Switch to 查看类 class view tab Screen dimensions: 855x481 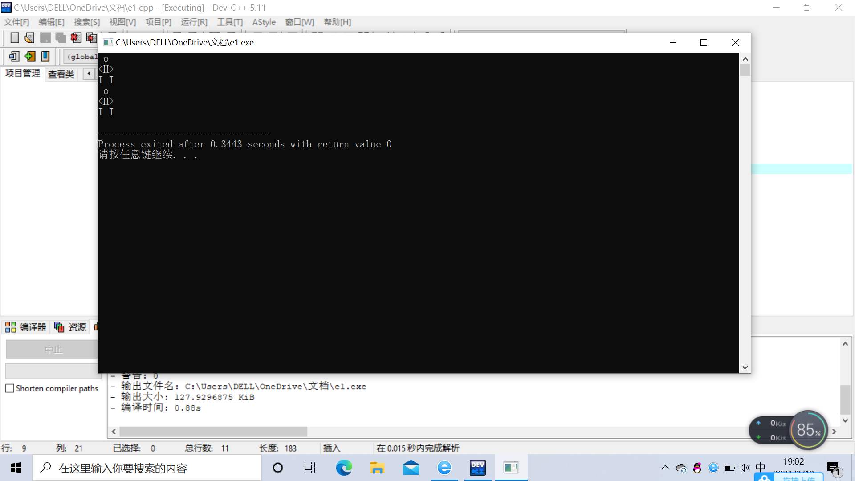(61, 74)
